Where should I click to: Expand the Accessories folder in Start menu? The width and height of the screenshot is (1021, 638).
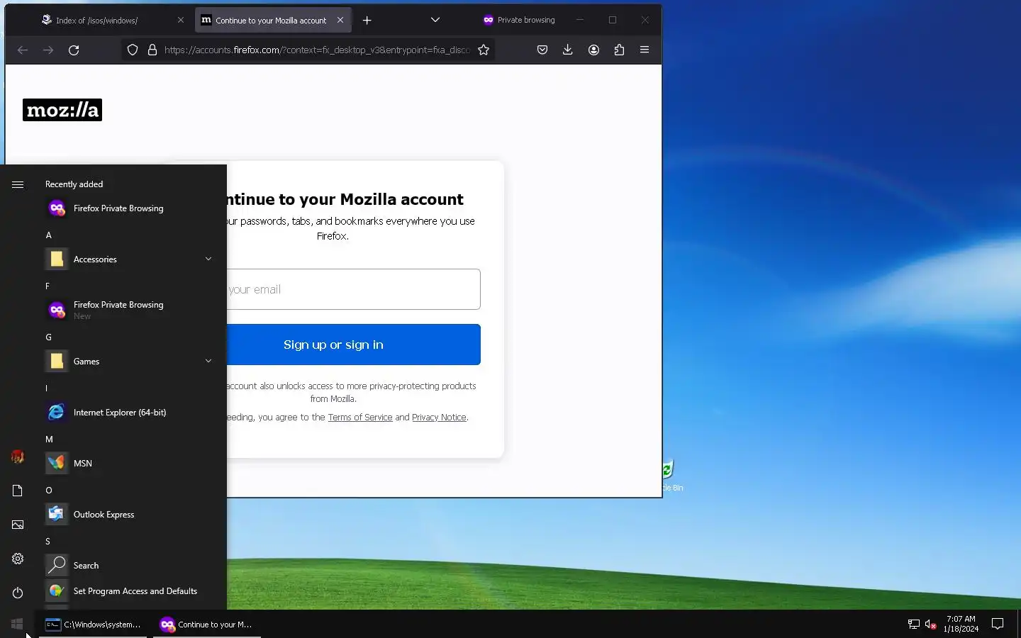pos(130,259)
